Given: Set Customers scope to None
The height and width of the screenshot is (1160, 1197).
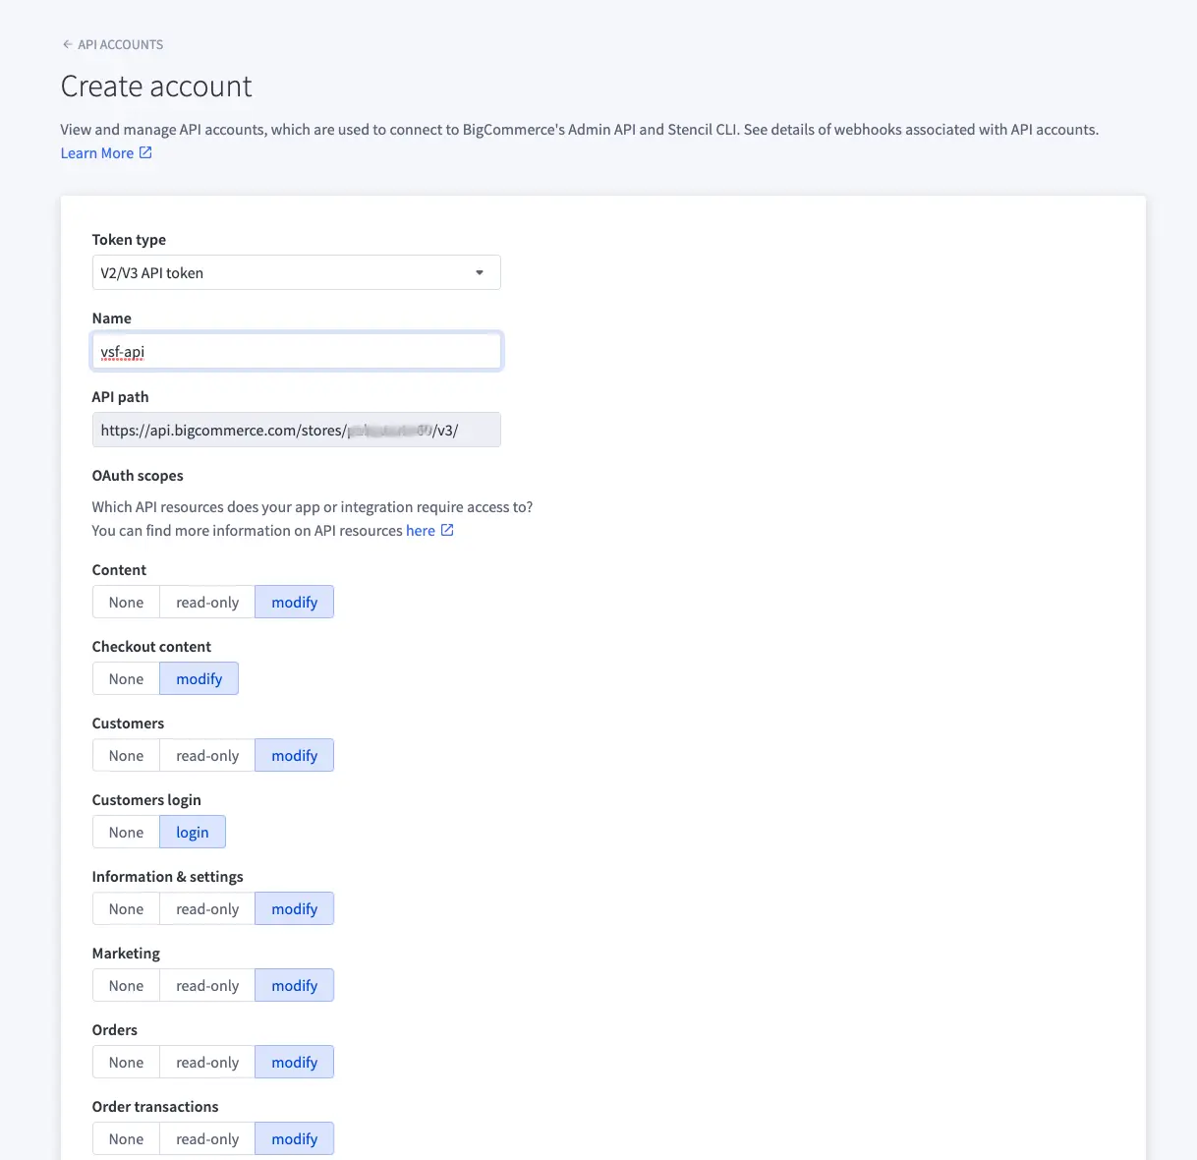Looking at the screenshot, I should point(126,755).
